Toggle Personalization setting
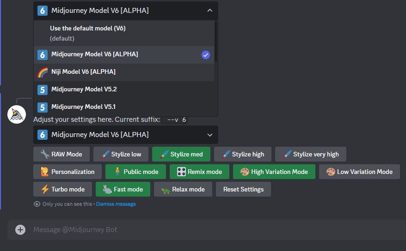 pos(68,172)
